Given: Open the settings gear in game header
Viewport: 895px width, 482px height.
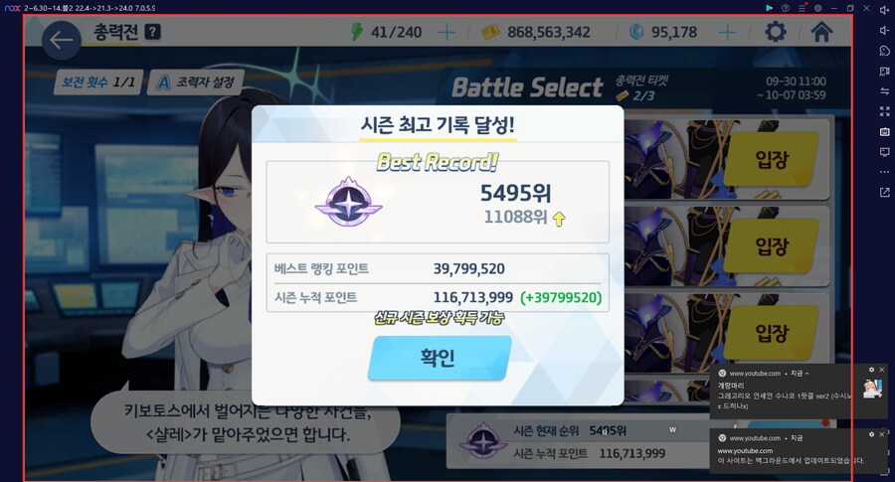Looking at the screenshot, I should click(x=775, y=32).
